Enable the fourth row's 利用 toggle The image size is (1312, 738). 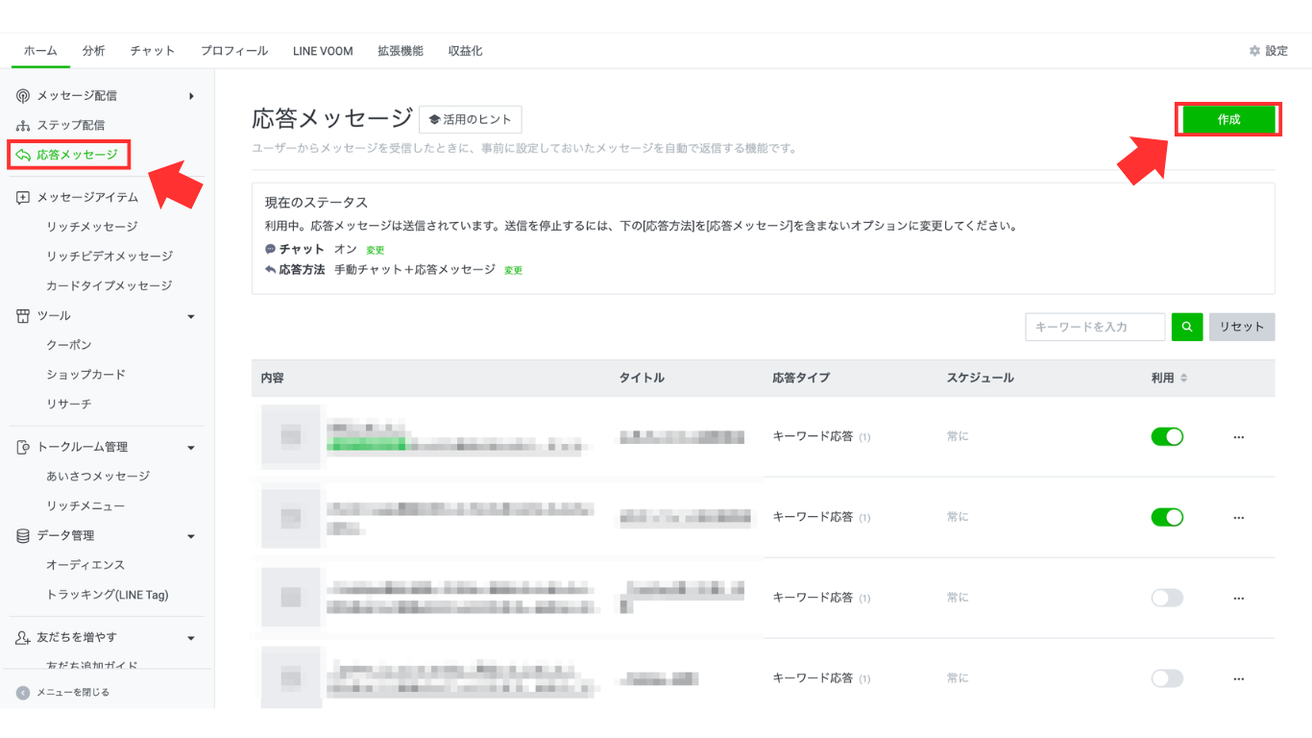1167,678
